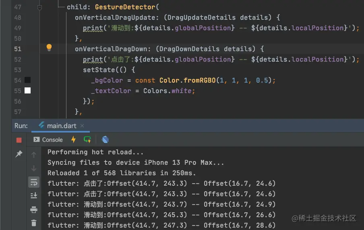
Task: Pin the Run tab with pushpin icon
Action: coord(19,154)
